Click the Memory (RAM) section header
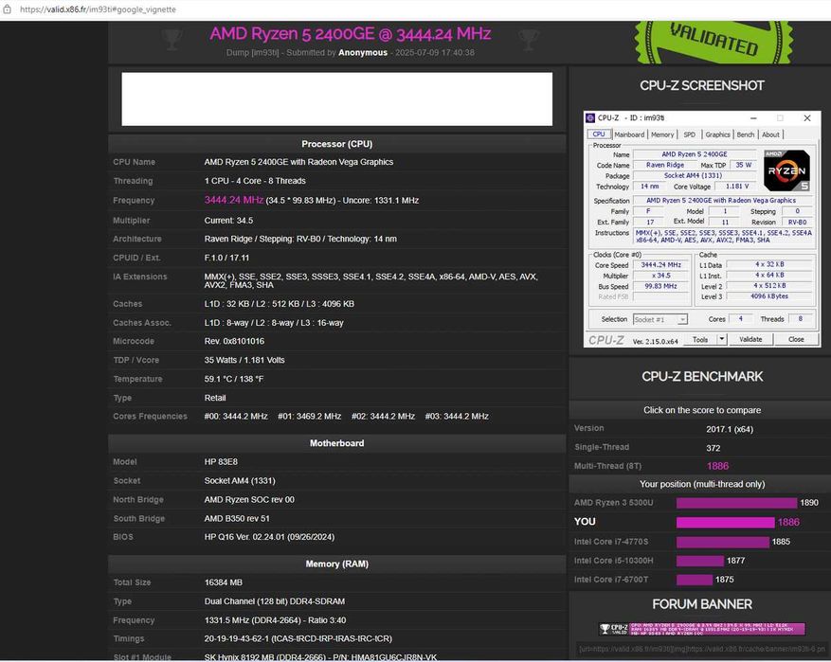This screenshot has width=831, height=662. [x=337, y=564]
